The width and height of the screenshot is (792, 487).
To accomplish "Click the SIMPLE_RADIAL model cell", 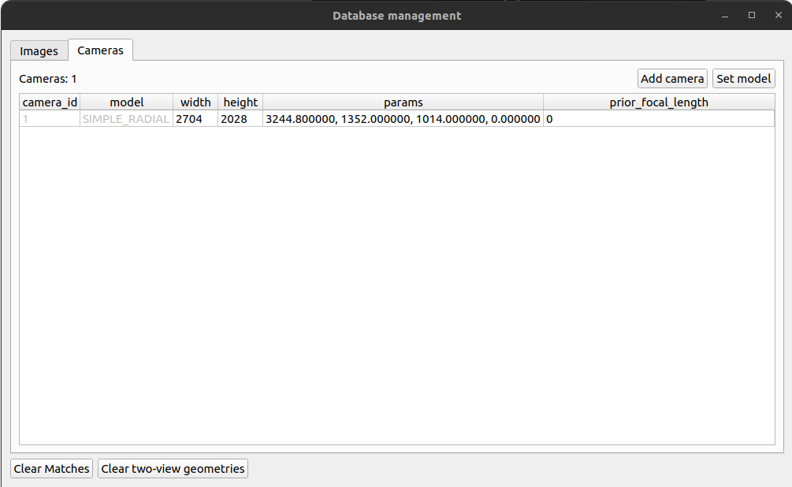I will coord(126,119).
